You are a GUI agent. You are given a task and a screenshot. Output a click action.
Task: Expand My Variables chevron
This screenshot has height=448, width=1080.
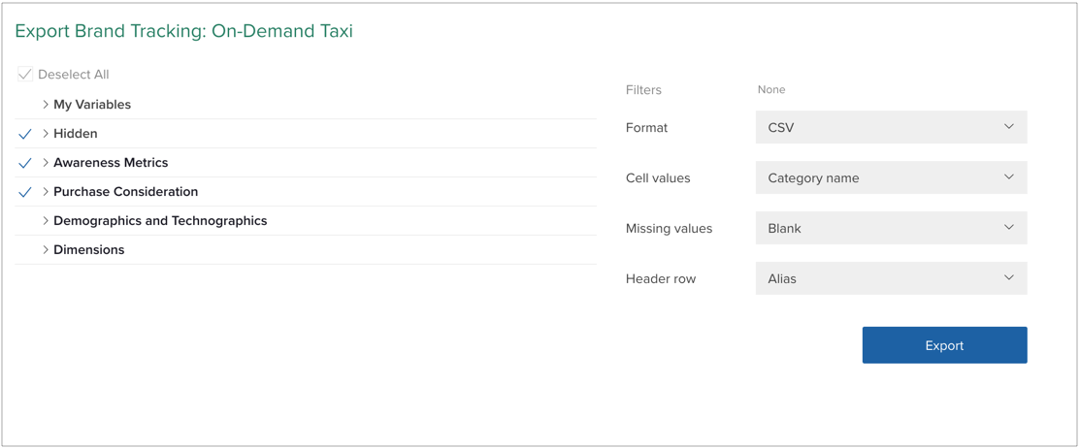(x=46, y=105)
